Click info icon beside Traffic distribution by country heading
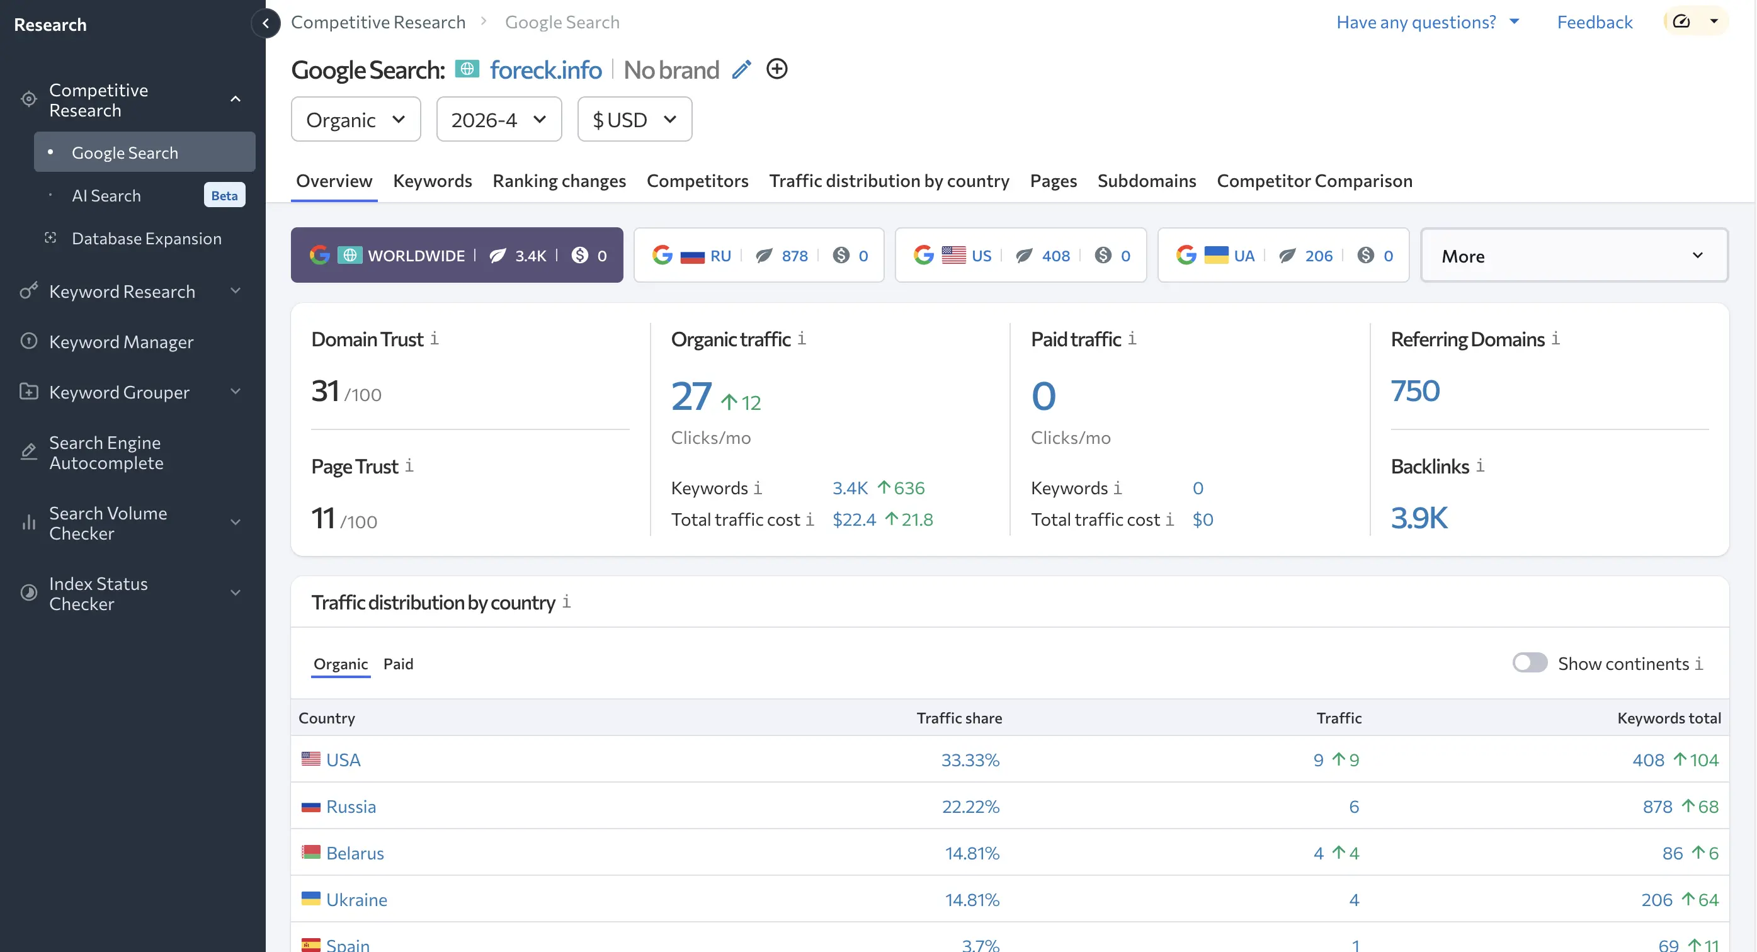The image size is (1757, 952). click(567, 601)
